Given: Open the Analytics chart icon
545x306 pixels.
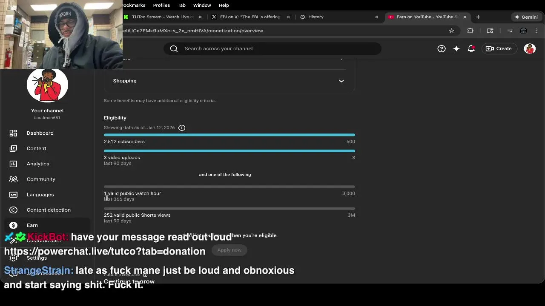Looking at the screenshot, I should tap(13, 164).
